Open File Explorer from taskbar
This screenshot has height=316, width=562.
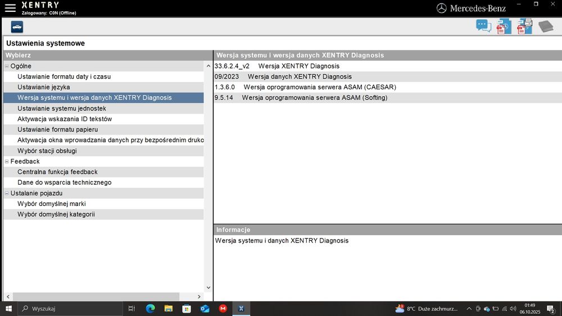tap(169, 309)
